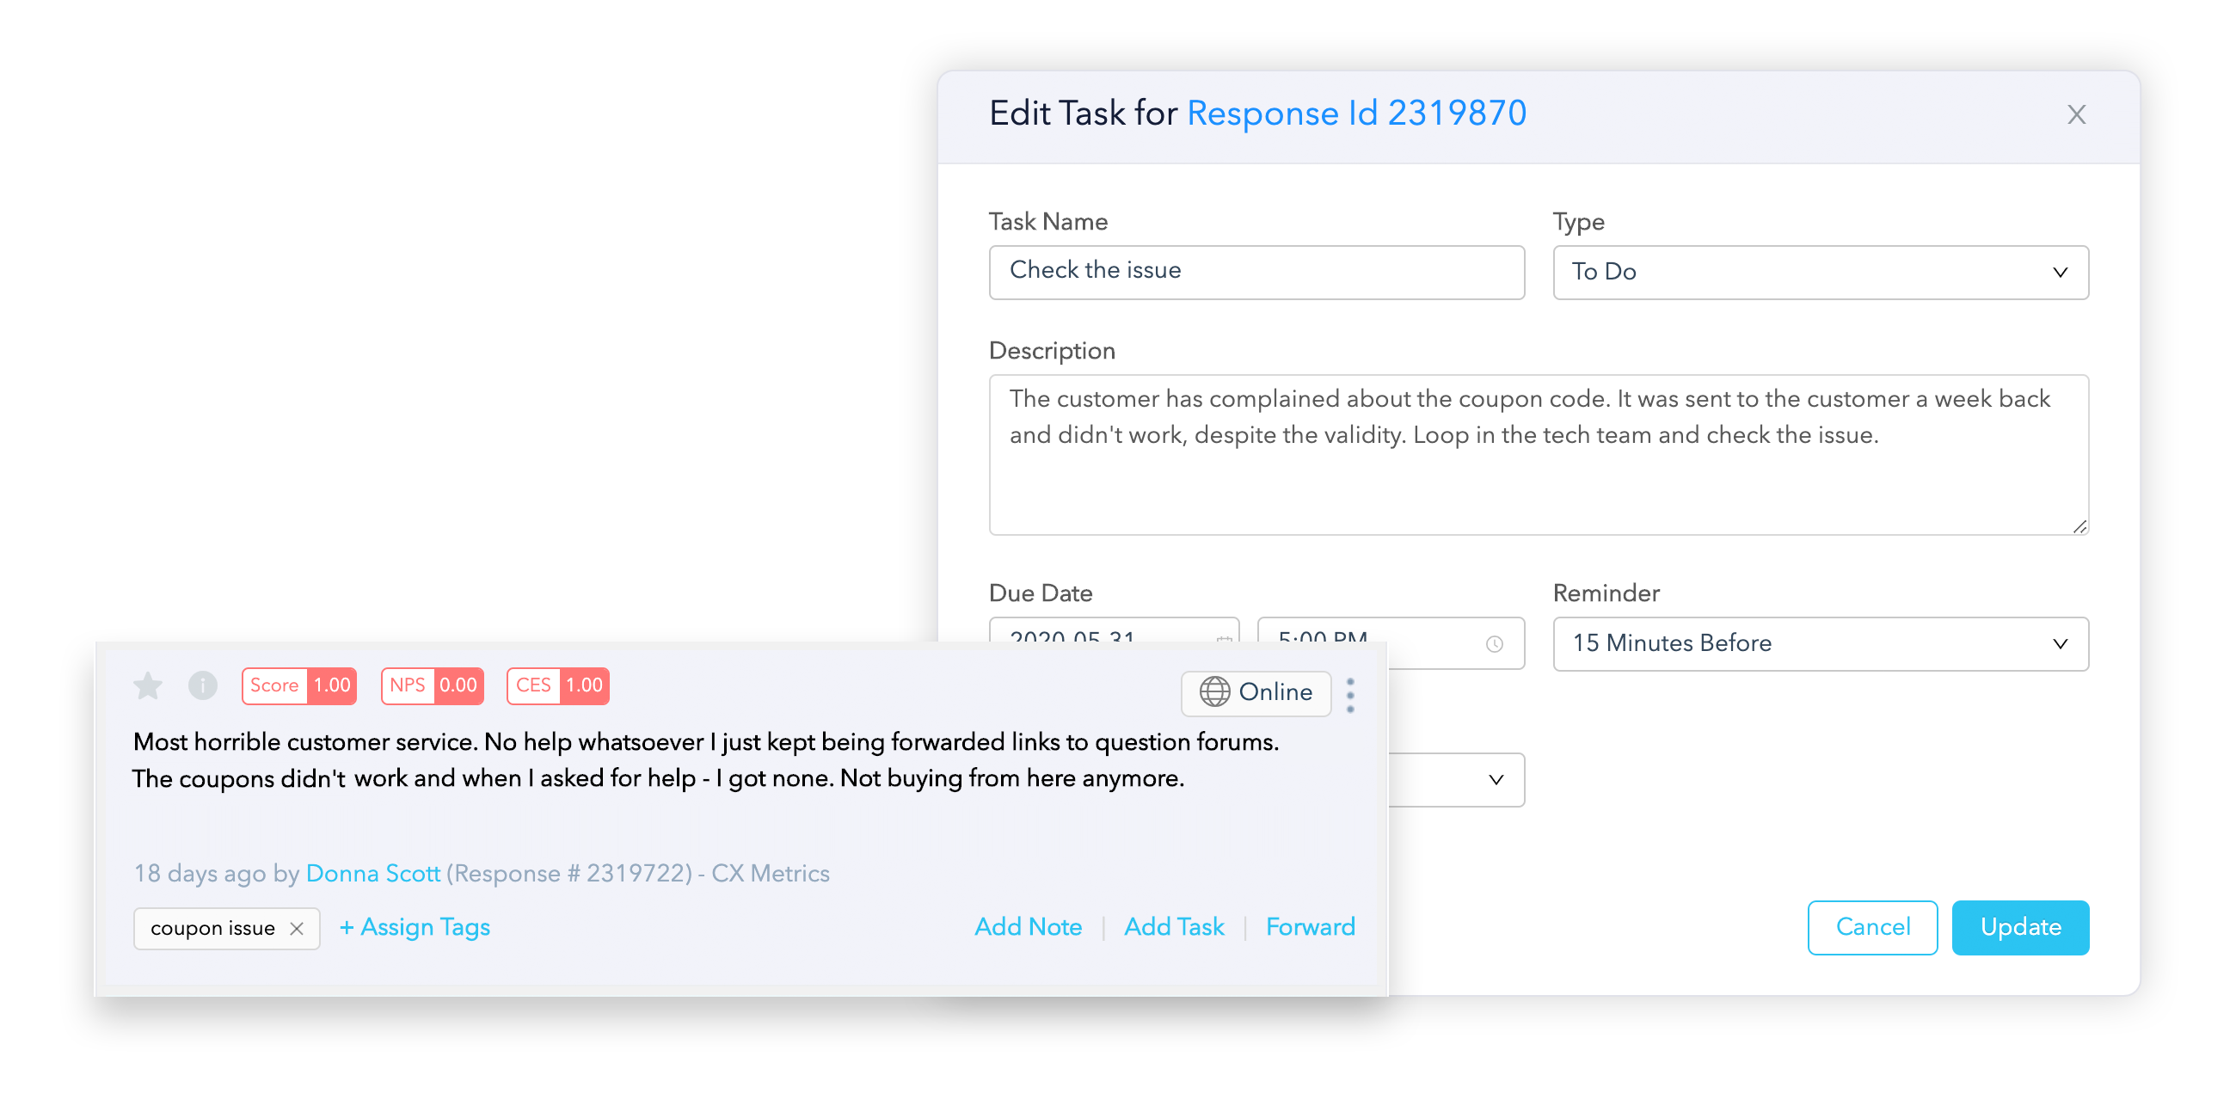Click Add Task link
Image resolution: width=2236 pixels, height=1118 pixels.
tap(1174, 926)
